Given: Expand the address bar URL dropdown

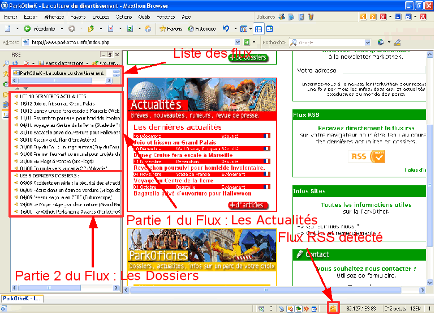Looking at the screenshot, I should pyautogui.click(x=239, y=42).
